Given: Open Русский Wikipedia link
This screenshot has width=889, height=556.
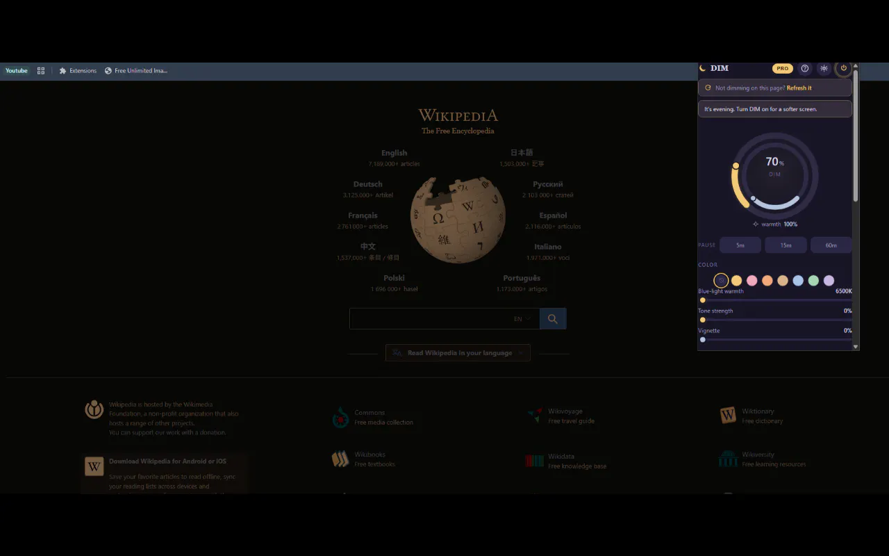Looking at the screenshot, I should 548,184.
